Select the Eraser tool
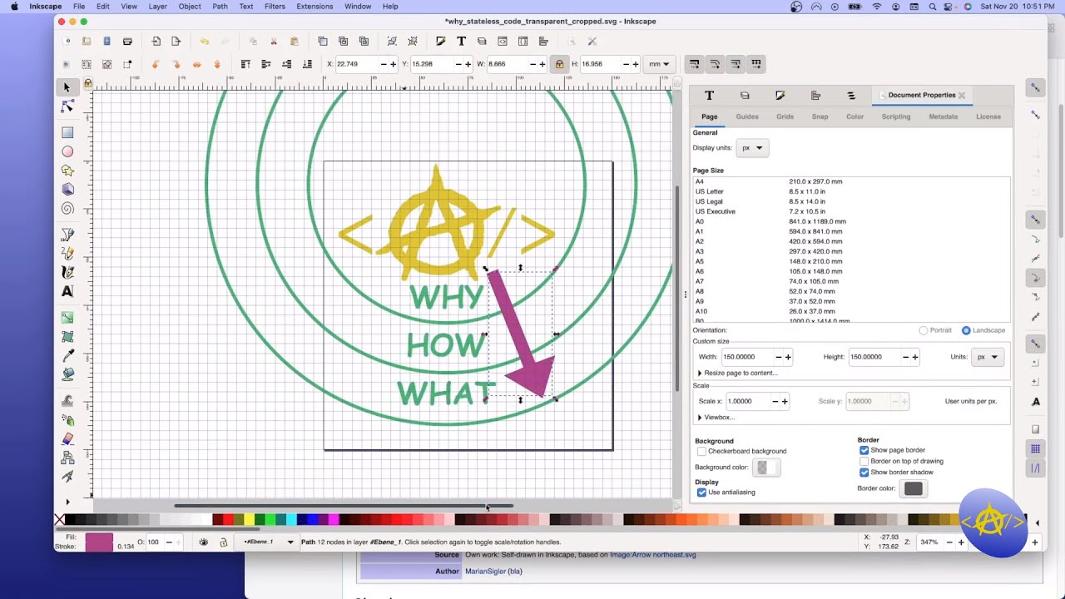The height and width of the screenshot is (599, 1065). click(67, 439)
